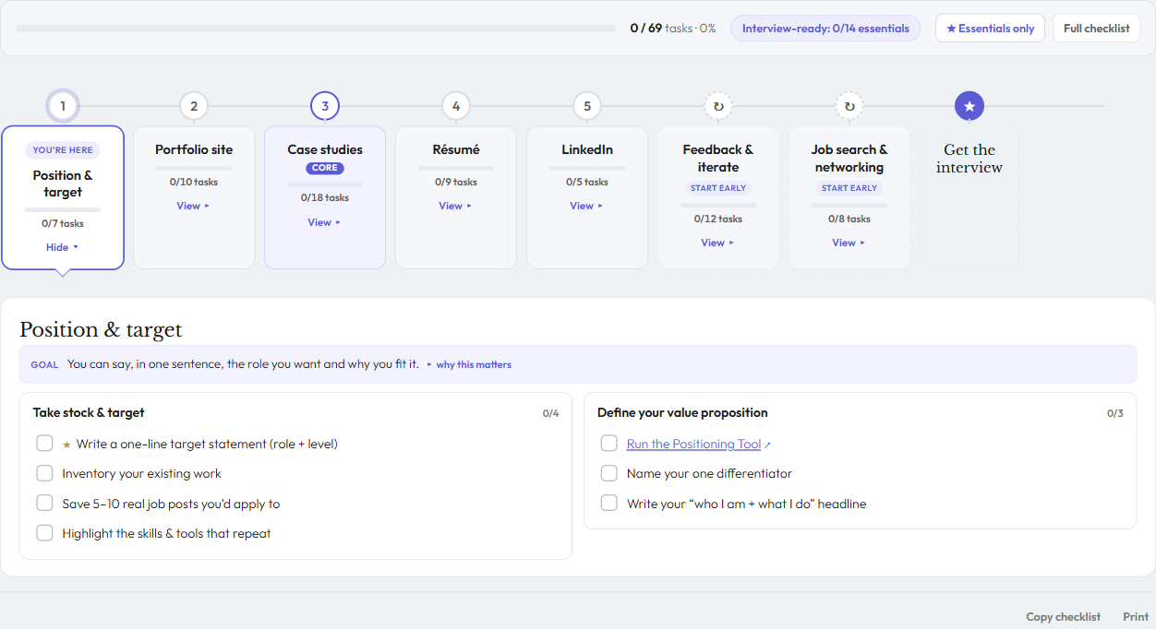Select the Case studies stage card
The width and height of the screenshot is (1156, 629).
(x=325, y=197)
